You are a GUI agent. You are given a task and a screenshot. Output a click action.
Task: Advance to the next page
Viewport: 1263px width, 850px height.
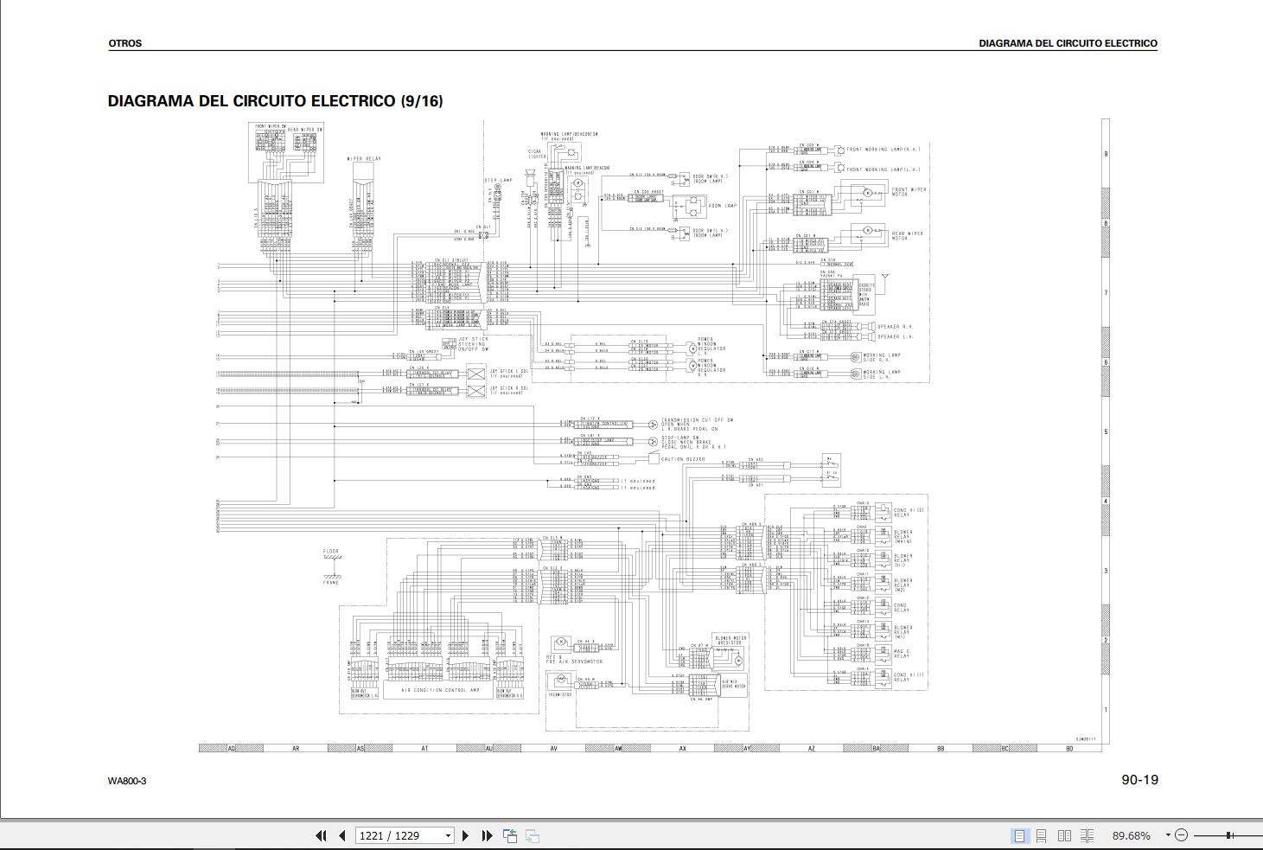click(466, 835)
